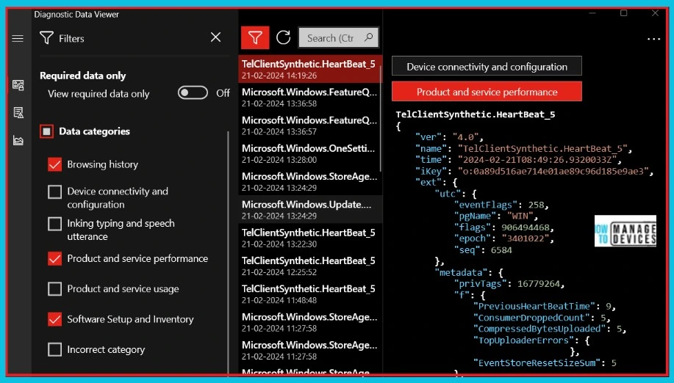Select Microsoft.Windows.FeatureQ event at 13:36:57
This screenshot has height=383, width=674.
coord(309,125)
